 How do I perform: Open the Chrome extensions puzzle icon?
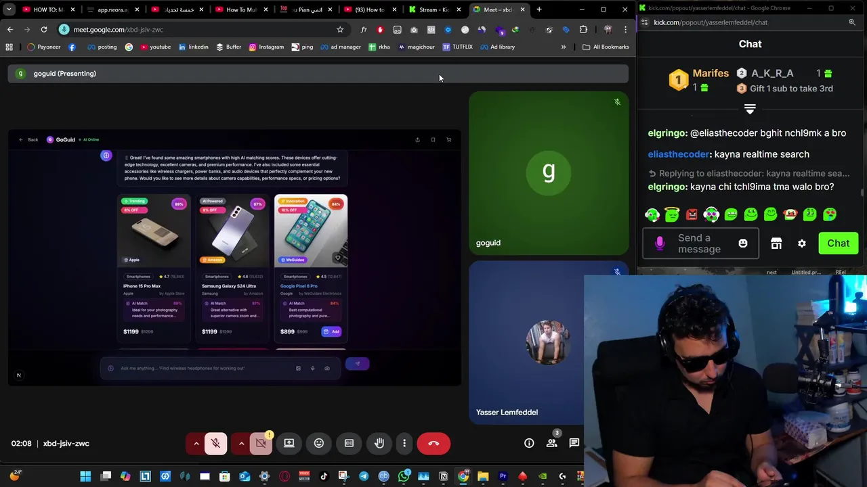[x=583, y=30]
